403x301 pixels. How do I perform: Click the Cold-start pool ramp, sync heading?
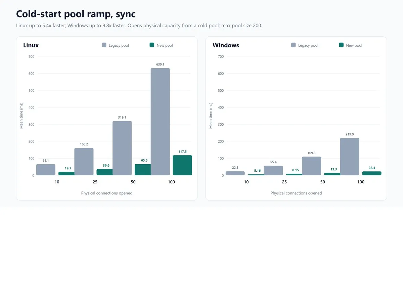(76, 14)
